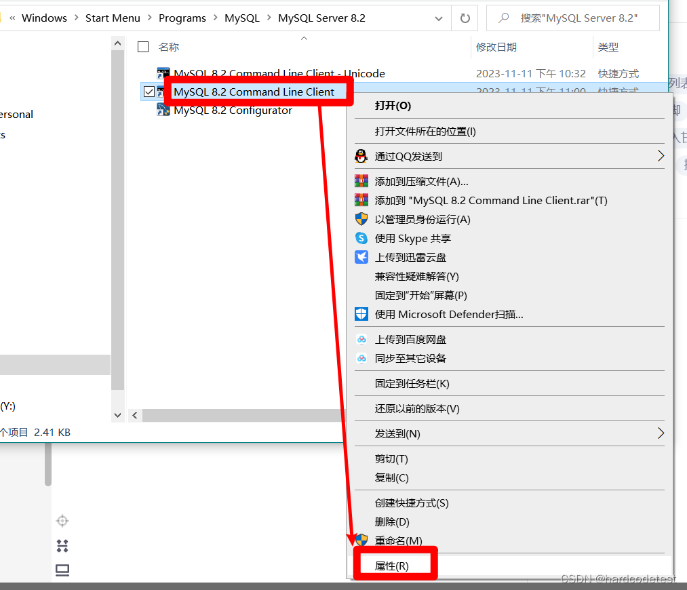Viewport: 687px width, 590px height.
Task: Expand chevron after Programs breadcrumb
Action: [216, 18]
